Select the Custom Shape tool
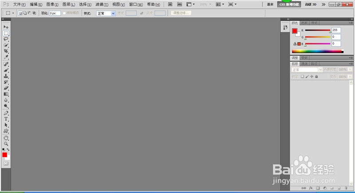The image size is (355, 193). 6,131
